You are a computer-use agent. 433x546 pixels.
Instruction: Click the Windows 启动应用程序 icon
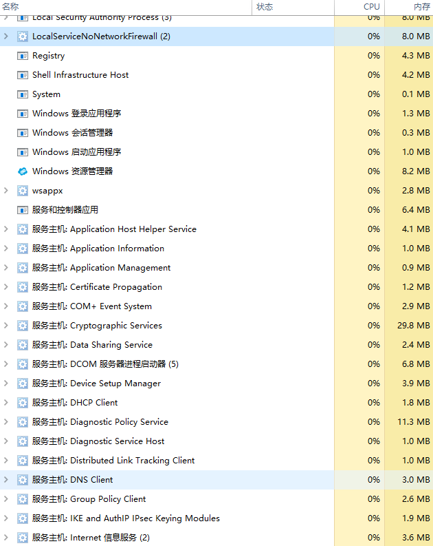tap(23, 152)
